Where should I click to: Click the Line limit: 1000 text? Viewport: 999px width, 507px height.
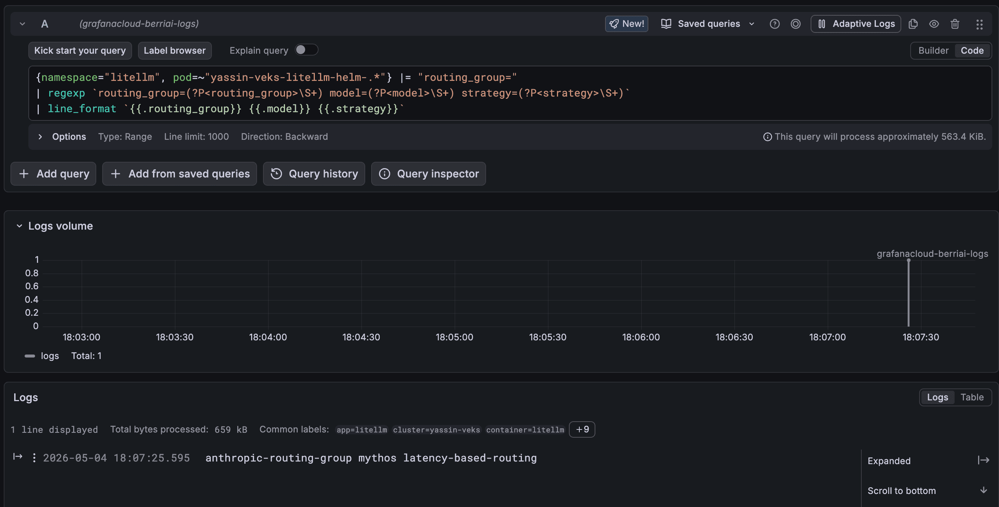(196, 137)
